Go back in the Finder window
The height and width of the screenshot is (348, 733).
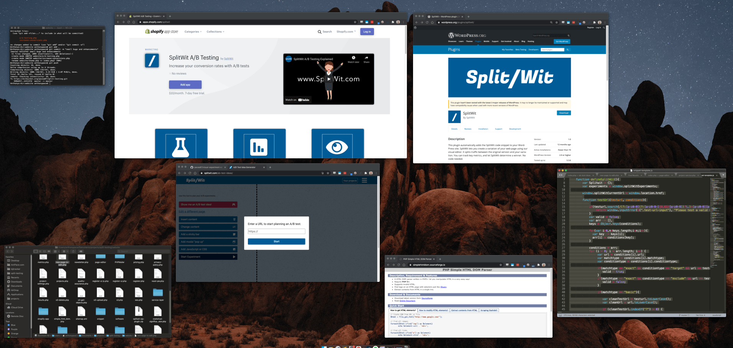point(7,251)
